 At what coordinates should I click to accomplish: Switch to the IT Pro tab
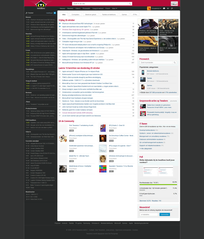(135, 15)
